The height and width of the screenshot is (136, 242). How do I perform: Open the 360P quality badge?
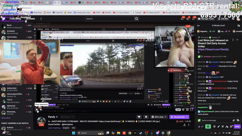click(178, 110)
